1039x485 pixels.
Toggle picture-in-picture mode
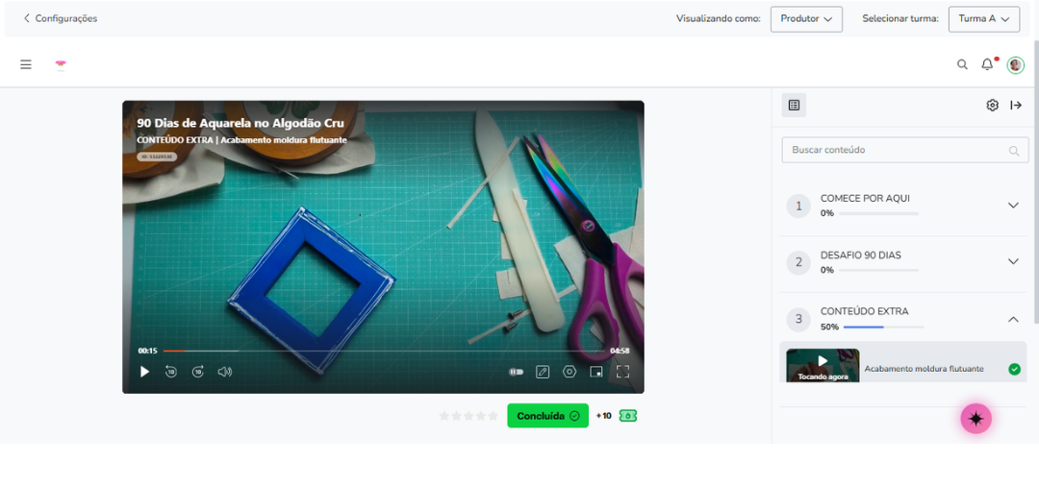596,372
